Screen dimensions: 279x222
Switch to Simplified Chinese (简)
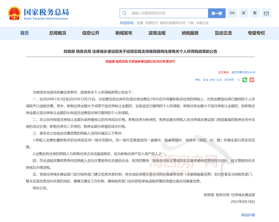[244, 13]
